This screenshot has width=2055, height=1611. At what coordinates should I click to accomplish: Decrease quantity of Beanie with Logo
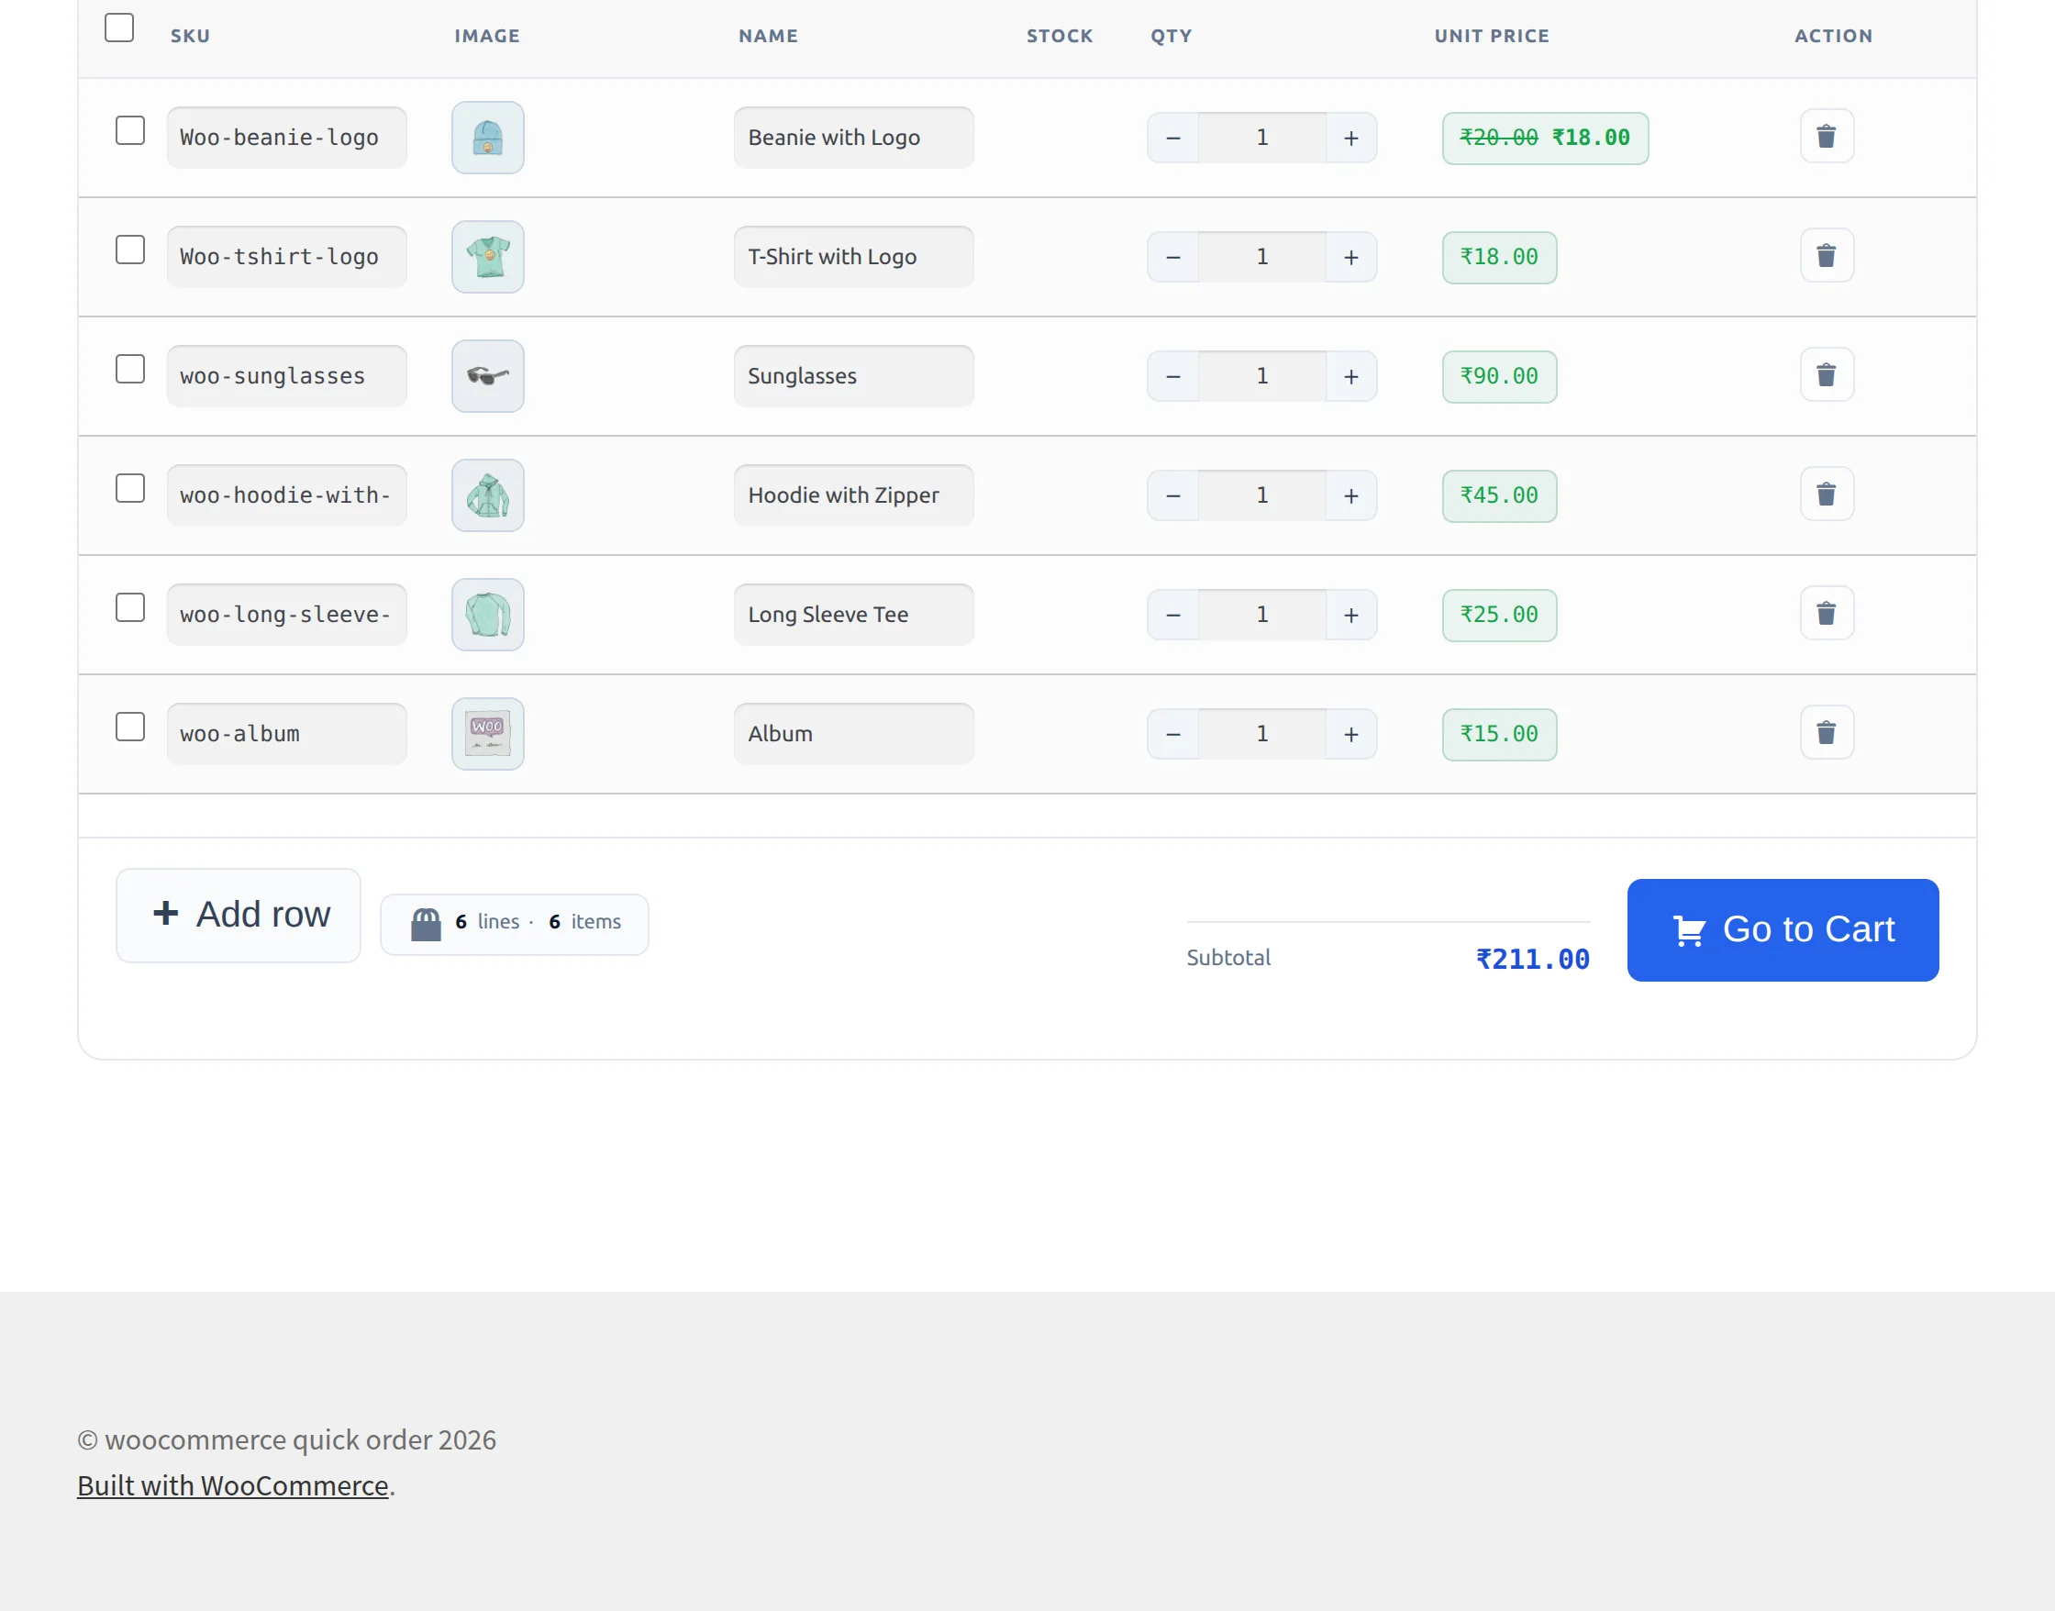click(1173, 138)
